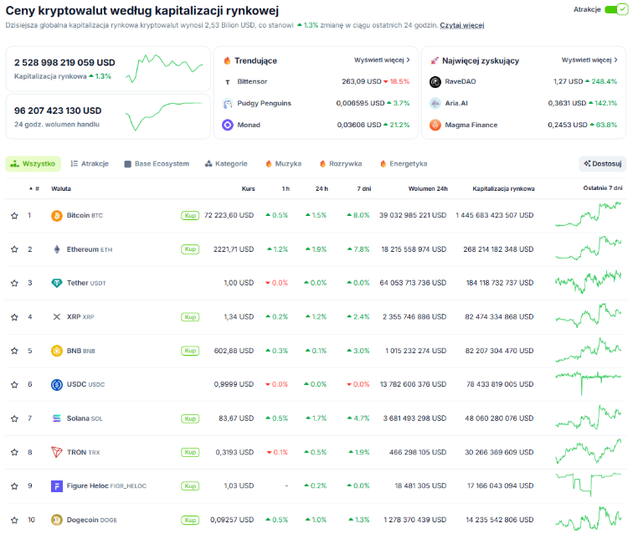
Task: Open Bitcoin's 7-day sparkline chart
Action: [589, 215]
